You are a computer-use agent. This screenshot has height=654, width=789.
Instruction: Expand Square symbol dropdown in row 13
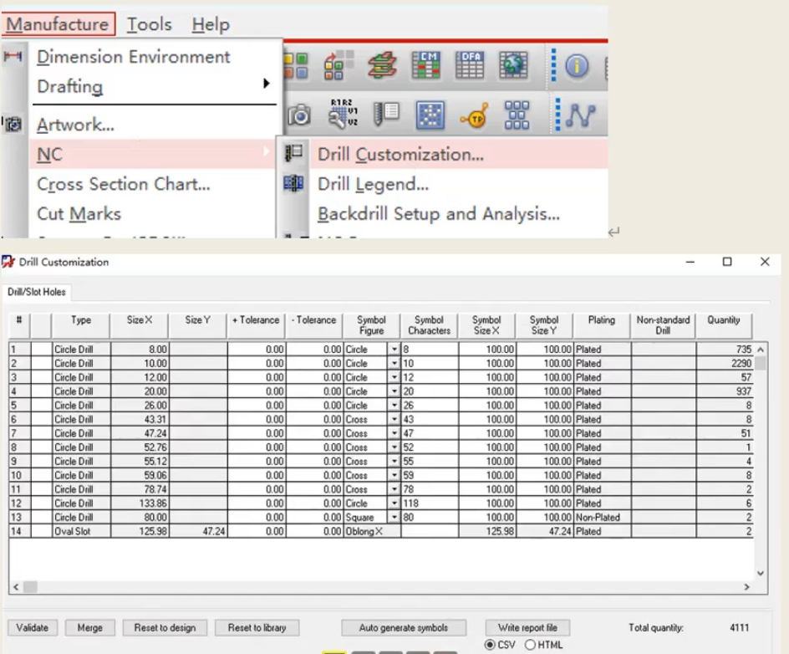(394, 517)
